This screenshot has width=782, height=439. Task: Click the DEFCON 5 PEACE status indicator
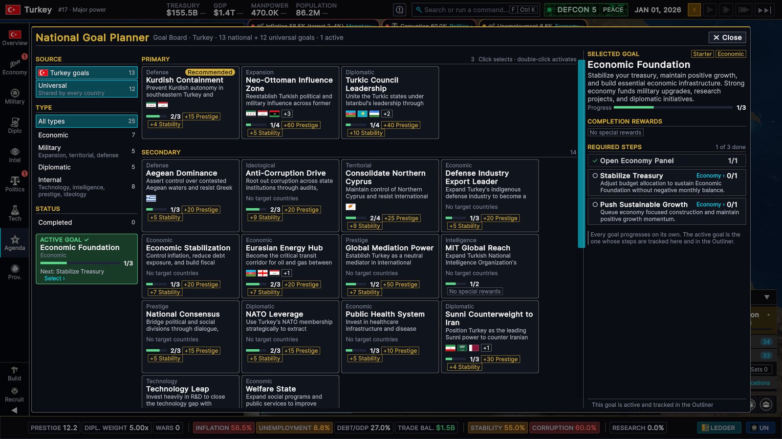click(586, 10)
